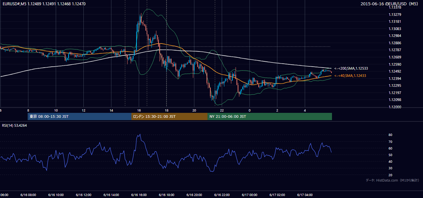The height and width of the screenshot is (198, 423).
Task: Click hour label 10 on price chart axis
Action: pos(56,110)
